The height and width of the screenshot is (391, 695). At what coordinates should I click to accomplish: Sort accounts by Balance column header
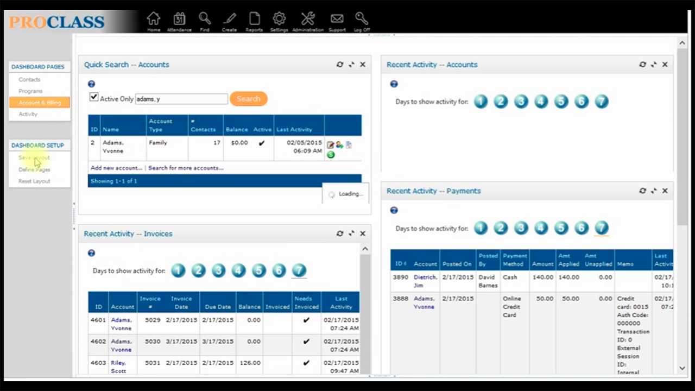[237, 130]
